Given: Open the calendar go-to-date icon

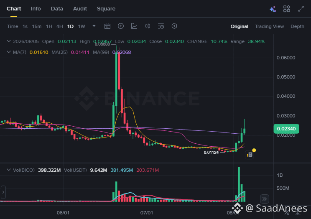Looking at the screenshot, I should tap(107, 26).
